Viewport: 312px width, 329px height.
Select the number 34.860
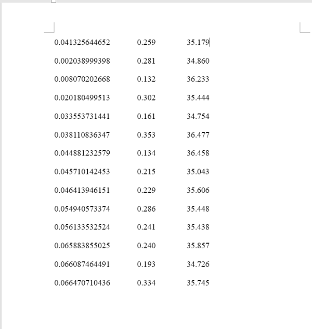coord(198,61)
